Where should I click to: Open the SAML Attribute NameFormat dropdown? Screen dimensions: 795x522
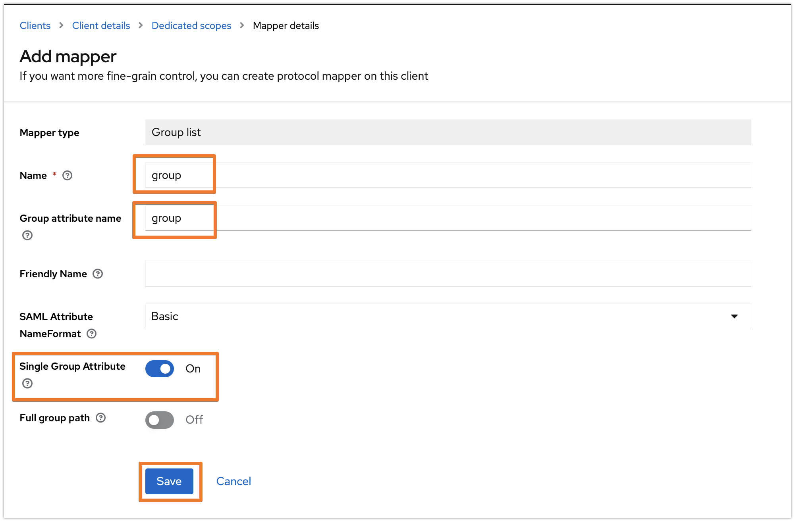(448, 316)
